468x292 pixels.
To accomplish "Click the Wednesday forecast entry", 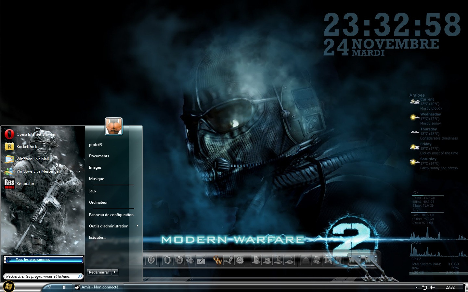I will click(426, 119).
